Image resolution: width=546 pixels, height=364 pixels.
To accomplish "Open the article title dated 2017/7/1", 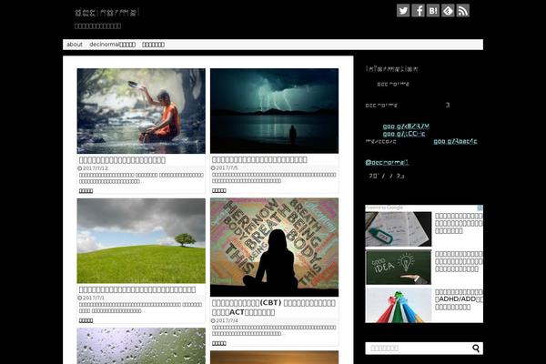I will point(137,289).
